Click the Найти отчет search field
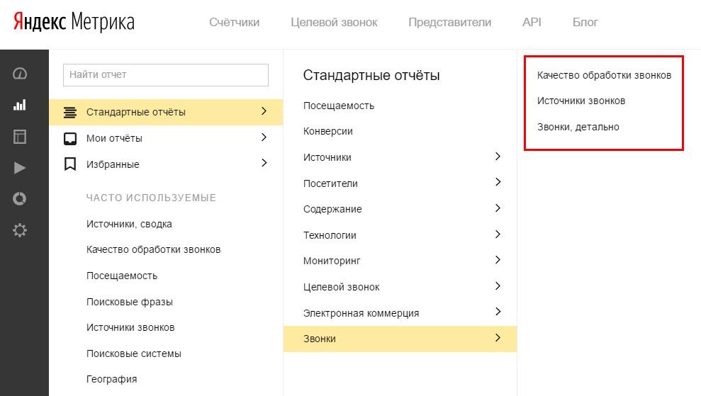 (166, 74)
